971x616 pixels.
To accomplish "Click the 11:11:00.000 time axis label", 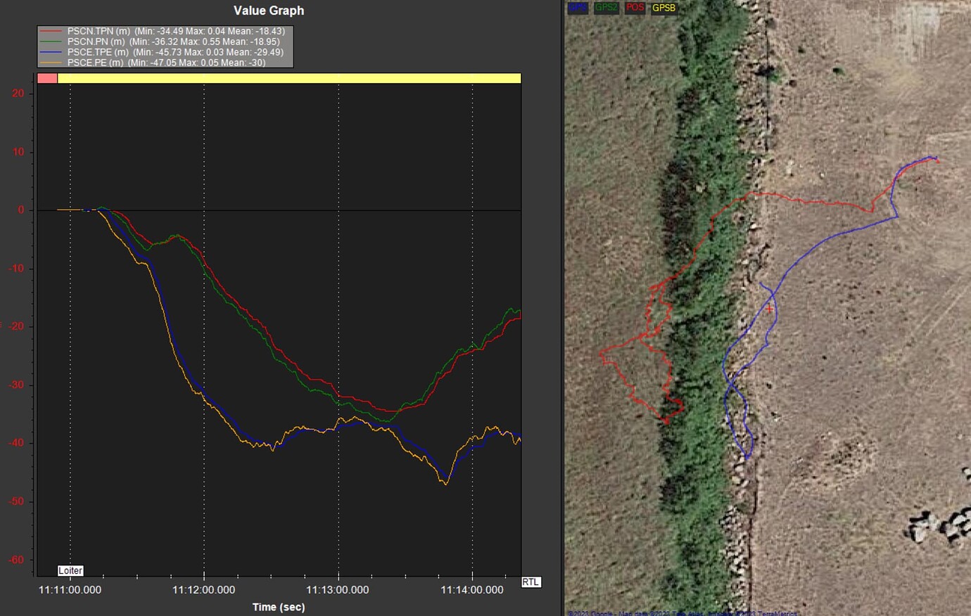I will 70,590.
